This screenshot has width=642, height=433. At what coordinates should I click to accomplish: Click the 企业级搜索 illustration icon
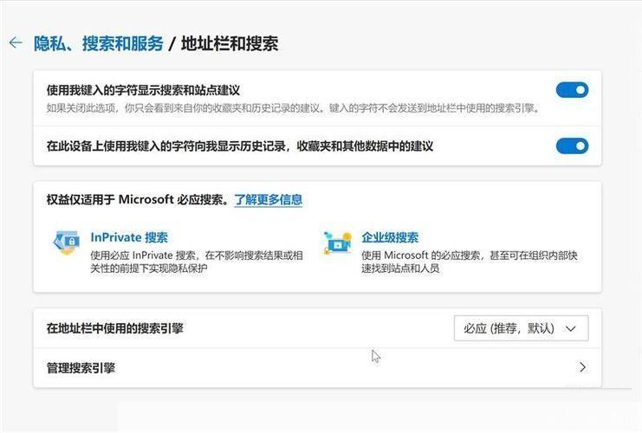(x=337, y=242)
